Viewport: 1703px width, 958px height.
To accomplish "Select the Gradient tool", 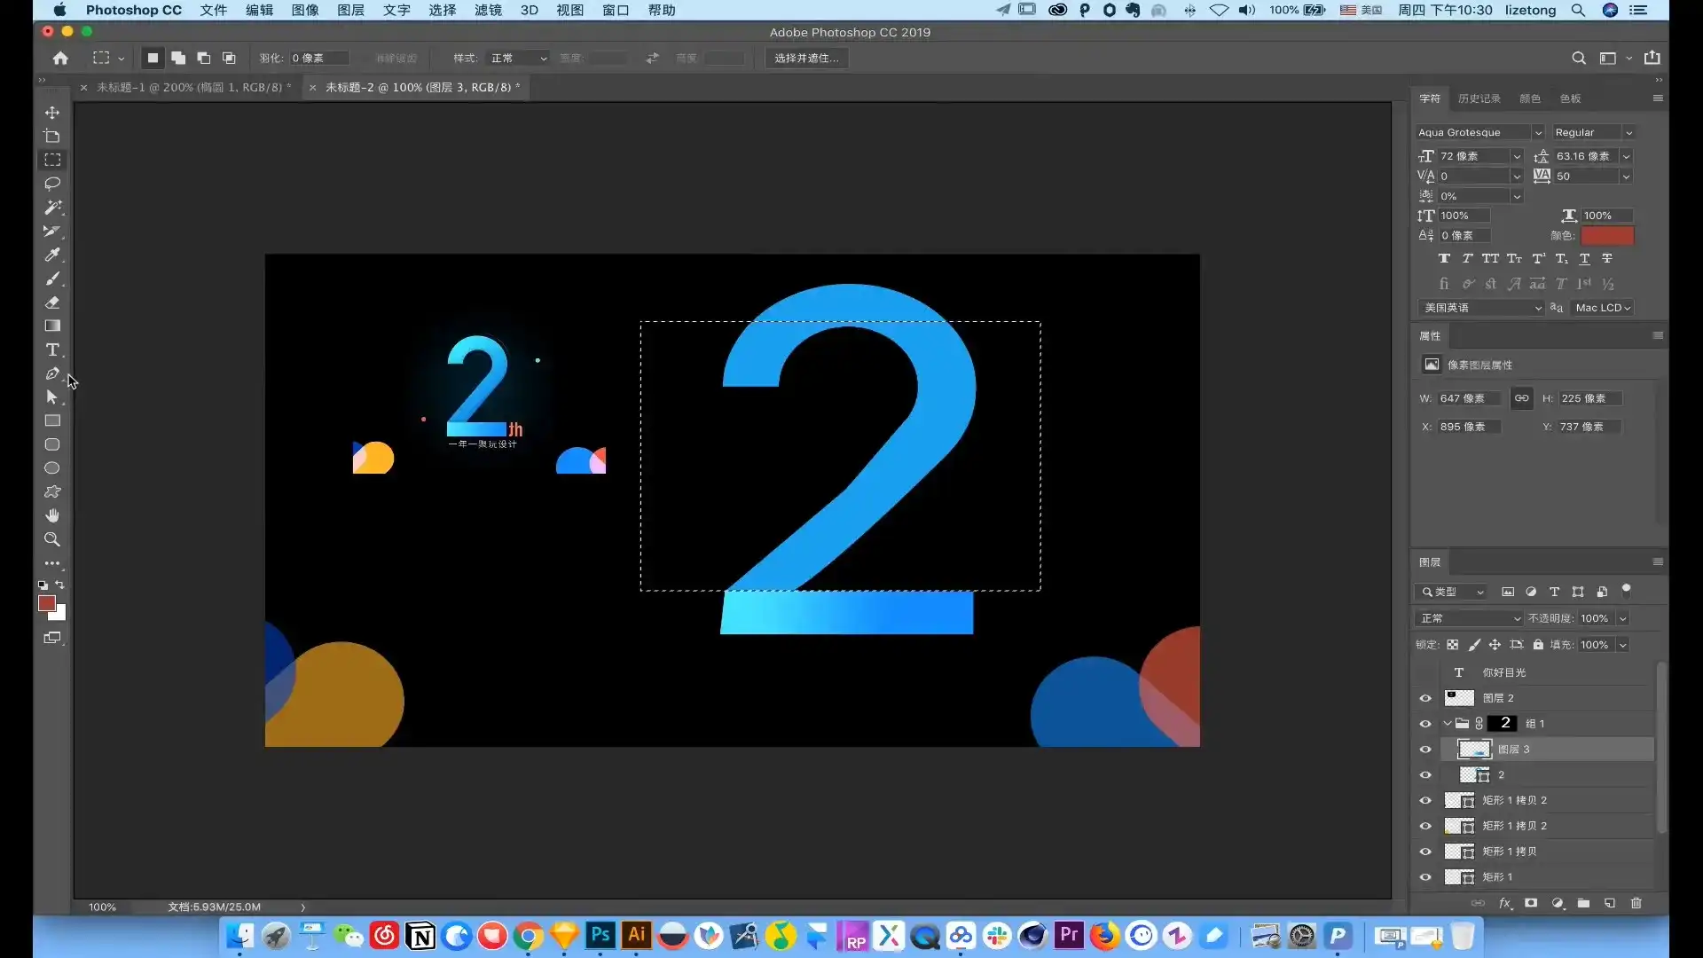I will click(52, 326).
